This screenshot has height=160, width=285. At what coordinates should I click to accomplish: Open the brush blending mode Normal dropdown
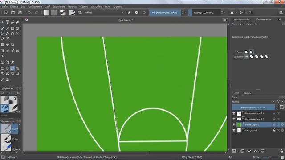(104, 13)
